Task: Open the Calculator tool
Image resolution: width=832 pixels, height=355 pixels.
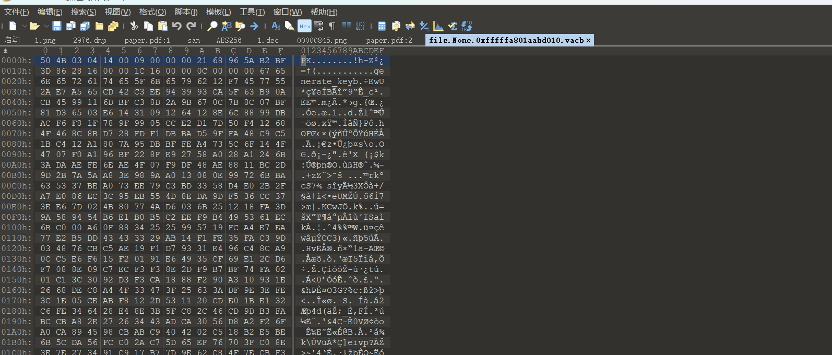Action: pos(382,26)
